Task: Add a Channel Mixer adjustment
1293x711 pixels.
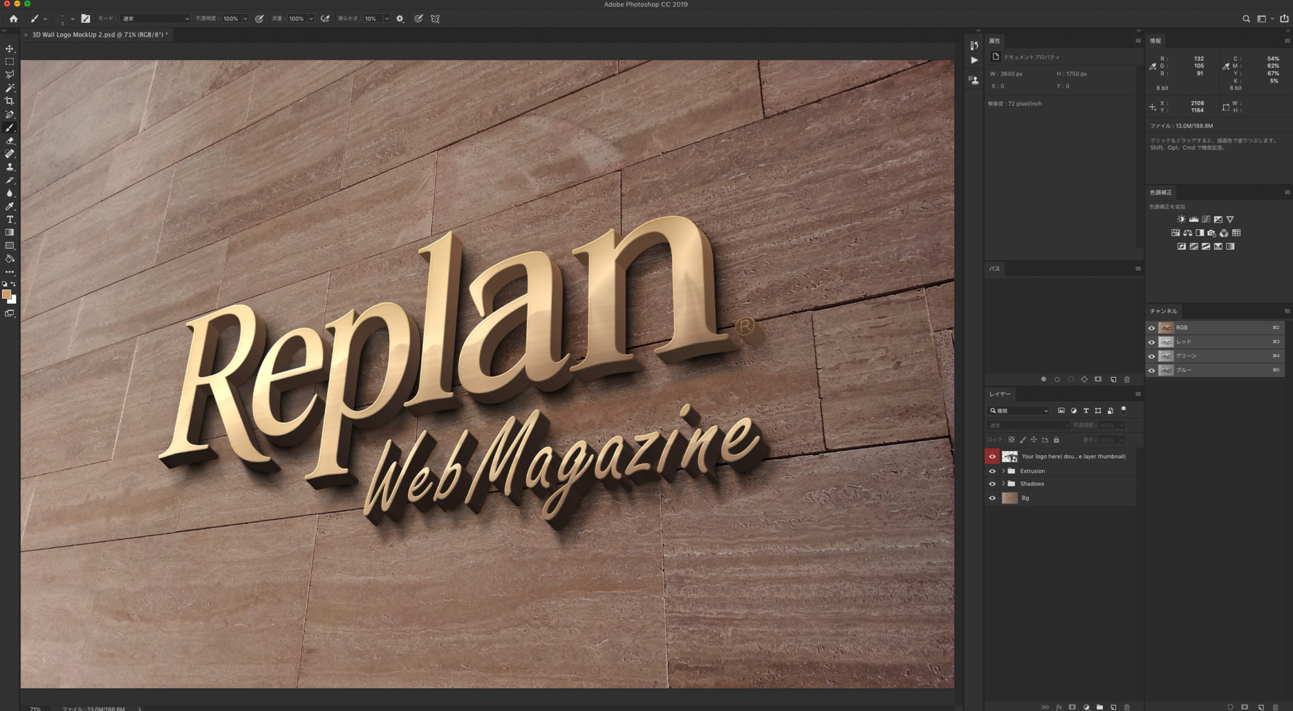Action: click(x=1224, y=233)
